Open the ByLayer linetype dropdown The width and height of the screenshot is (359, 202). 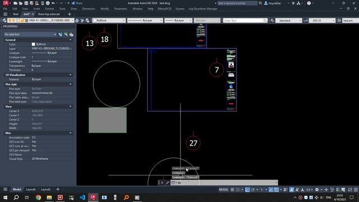[145, 20]
